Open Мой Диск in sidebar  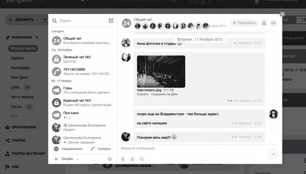point(19,77)
